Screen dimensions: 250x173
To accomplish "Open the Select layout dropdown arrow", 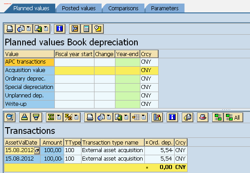I will point(144,117).
